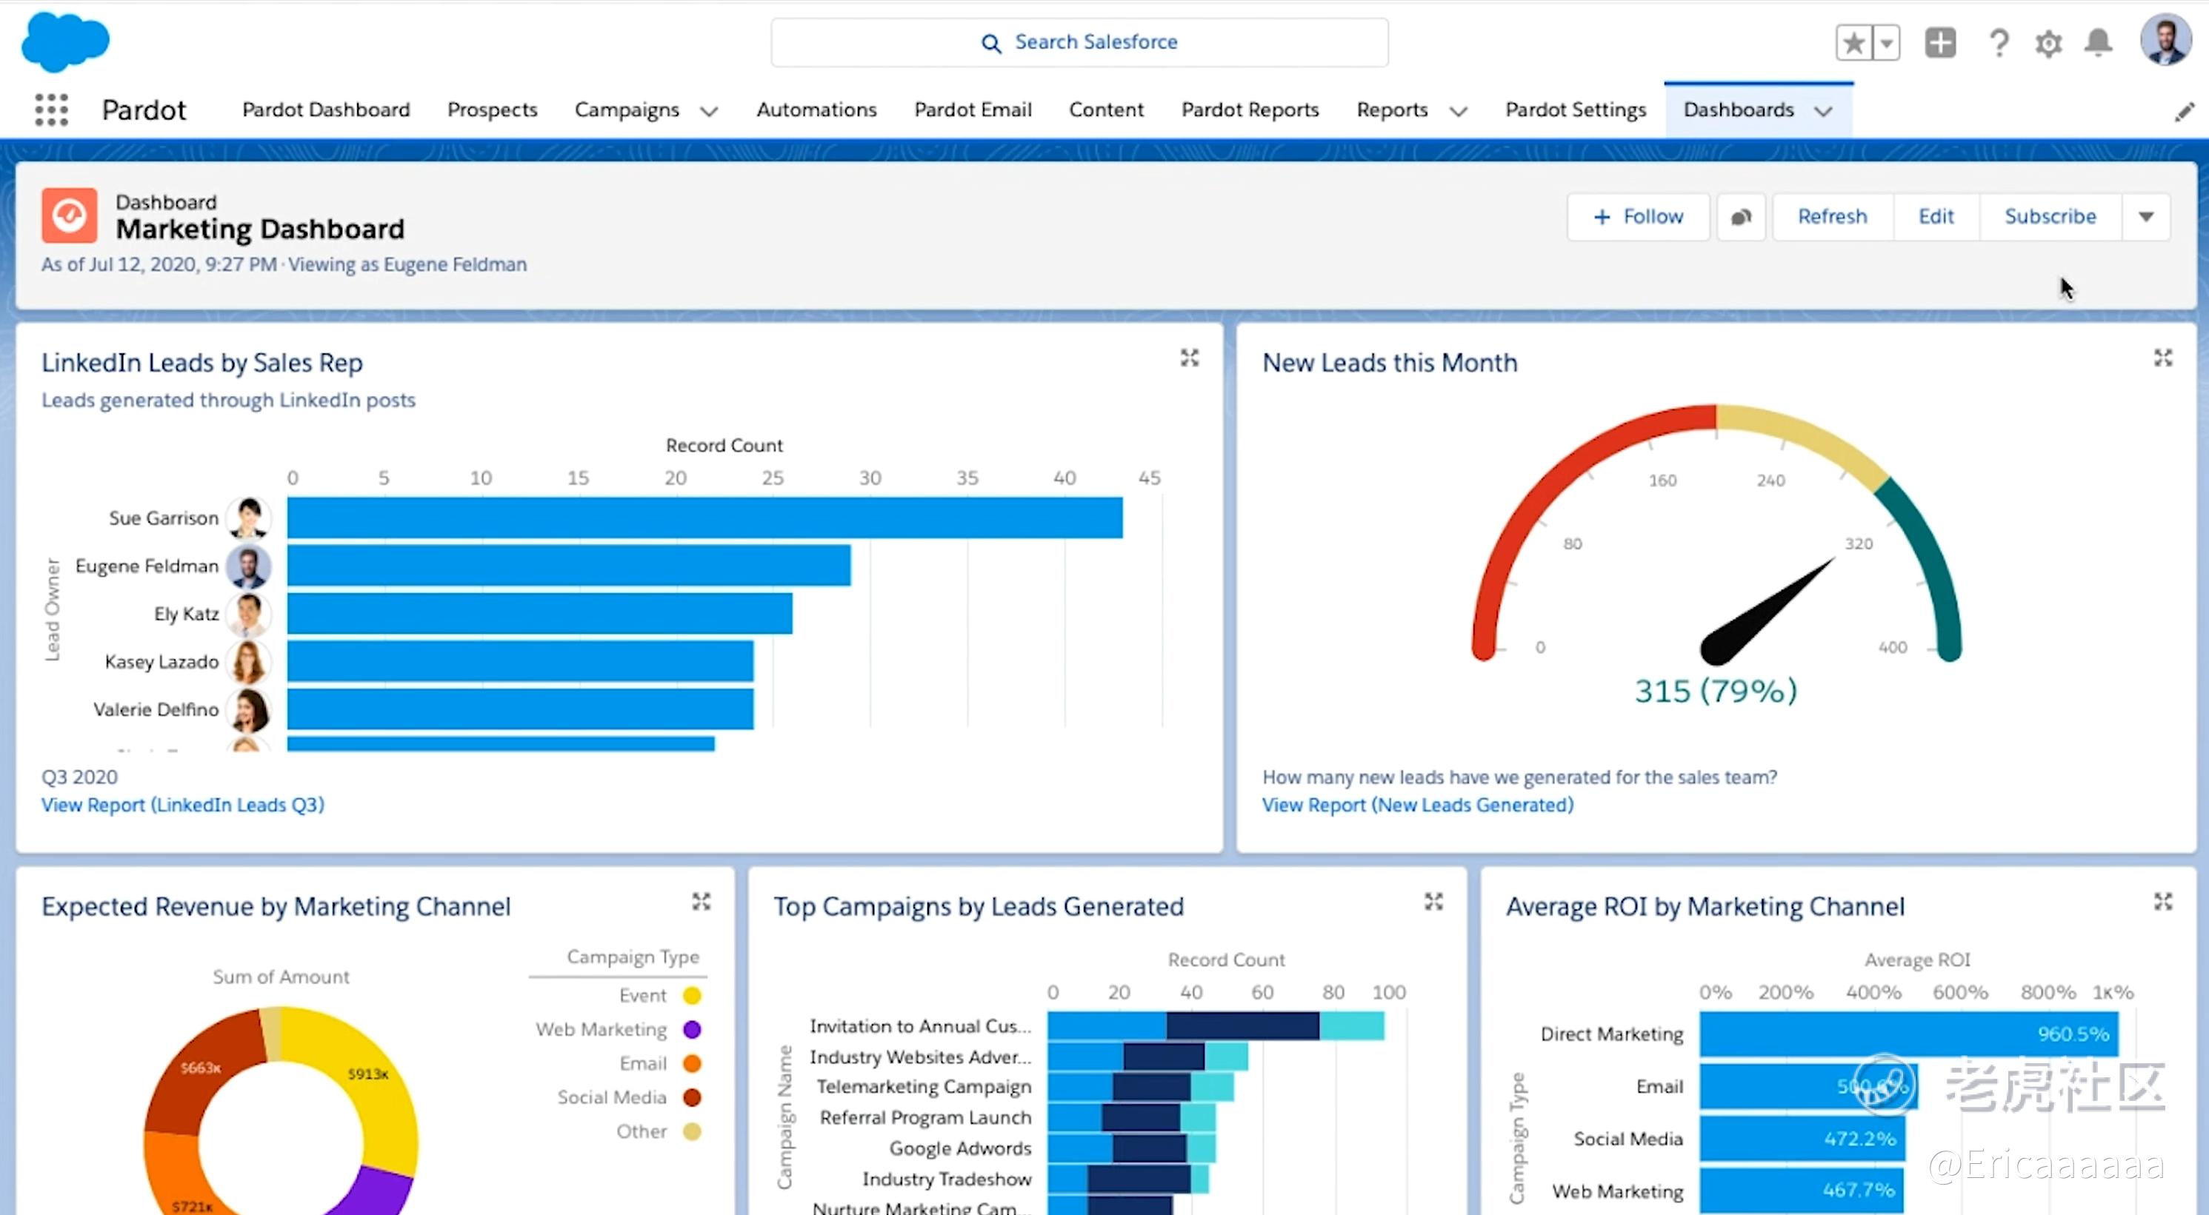The height and width of the screenshot is (1215, 2209).
Task: Open the Pardot Reports tab
Action: pos(1250,110)
